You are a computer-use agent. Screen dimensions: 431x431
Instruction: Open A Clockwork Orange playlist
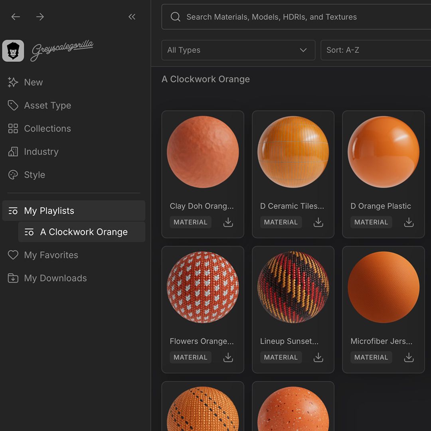point(82,232)
